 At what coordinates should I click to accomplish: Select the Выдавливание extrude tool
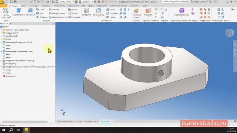tap(19, 12)
